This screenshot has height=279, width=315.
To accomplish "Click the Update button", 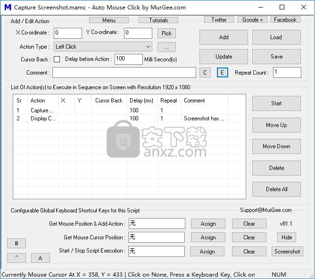I will tap(224, 57).
